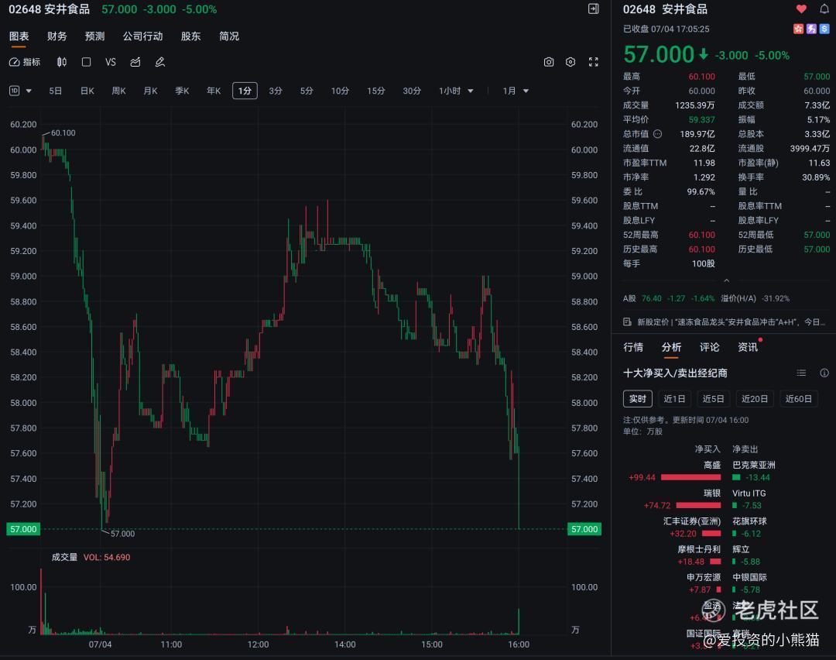Select the 5日 chart period

coord(56,91)
